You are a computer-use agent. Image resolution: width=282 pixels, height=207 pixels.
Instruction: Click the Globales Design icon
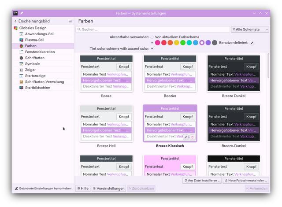(16, 28)
